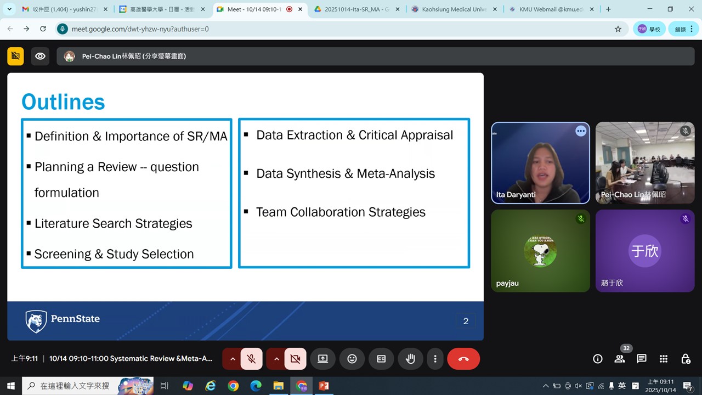Open host controls lock icon
Image resolution: width=702 pixels, height=395 pixels.
pos(686,359)
